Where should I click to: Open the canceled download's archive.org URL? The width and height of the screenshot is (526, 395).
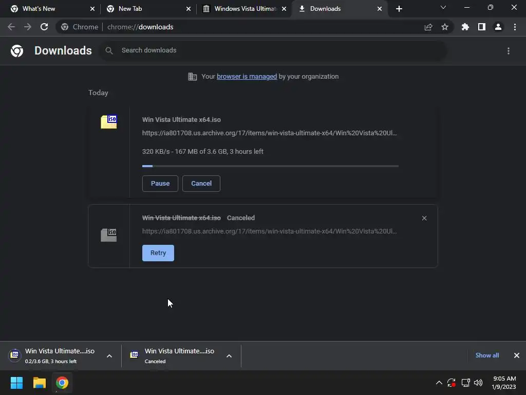pos(269,231)
